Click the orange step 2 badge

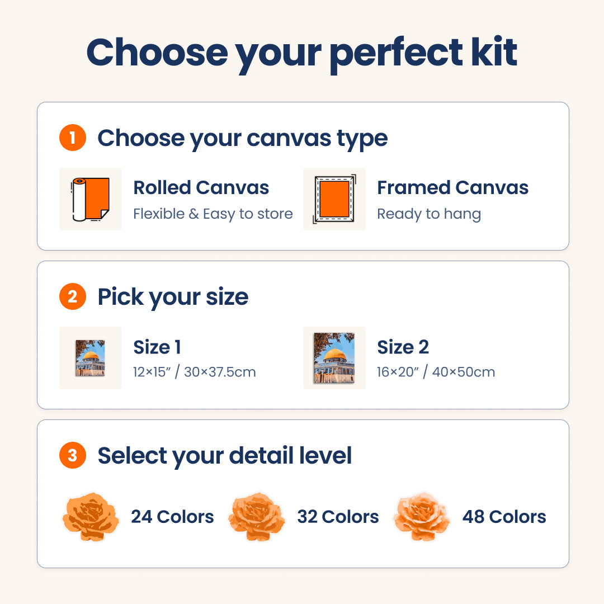pyautogui.click(x=73, y=296)
